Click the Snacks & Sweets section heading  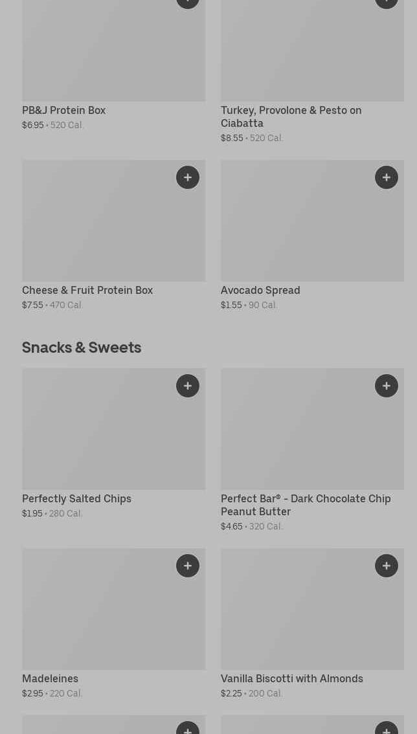(x=82, y=348)
